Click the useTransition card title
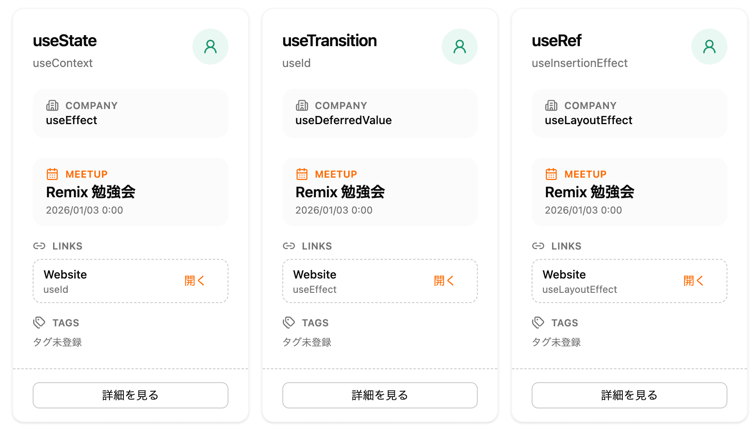Screen dimensions: 756x428 coord(329,41)
